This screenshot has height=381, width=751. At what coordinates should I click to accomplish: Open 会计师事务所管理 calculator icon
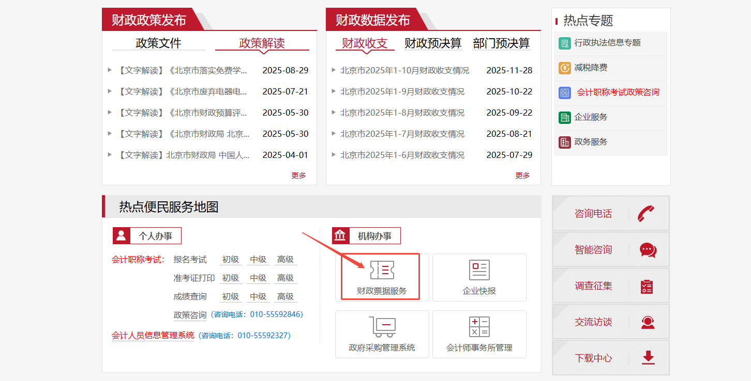(x=479, y=326)
